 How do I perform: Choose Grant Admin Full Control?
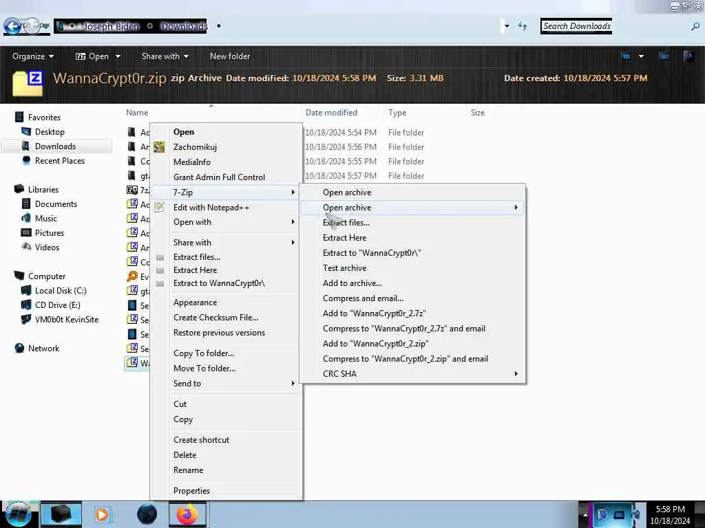pyautogui.click(x=219, y=177)
